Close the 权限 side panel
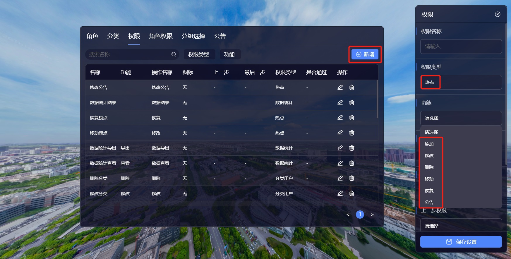Screen dimensions: 511x259 tap(498, 14)
